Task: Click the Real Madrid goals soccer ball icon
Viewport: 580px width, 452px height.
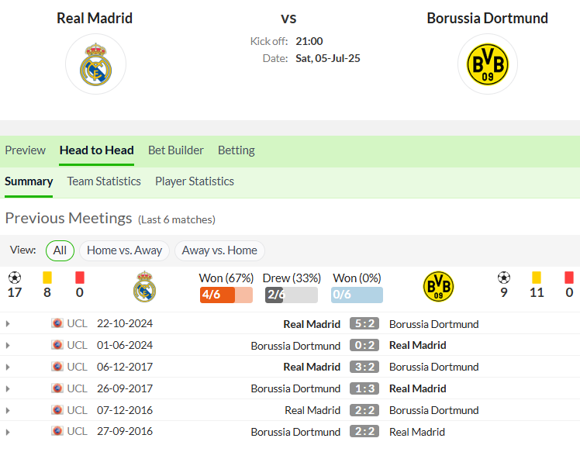Action: [x=15, y=278]
